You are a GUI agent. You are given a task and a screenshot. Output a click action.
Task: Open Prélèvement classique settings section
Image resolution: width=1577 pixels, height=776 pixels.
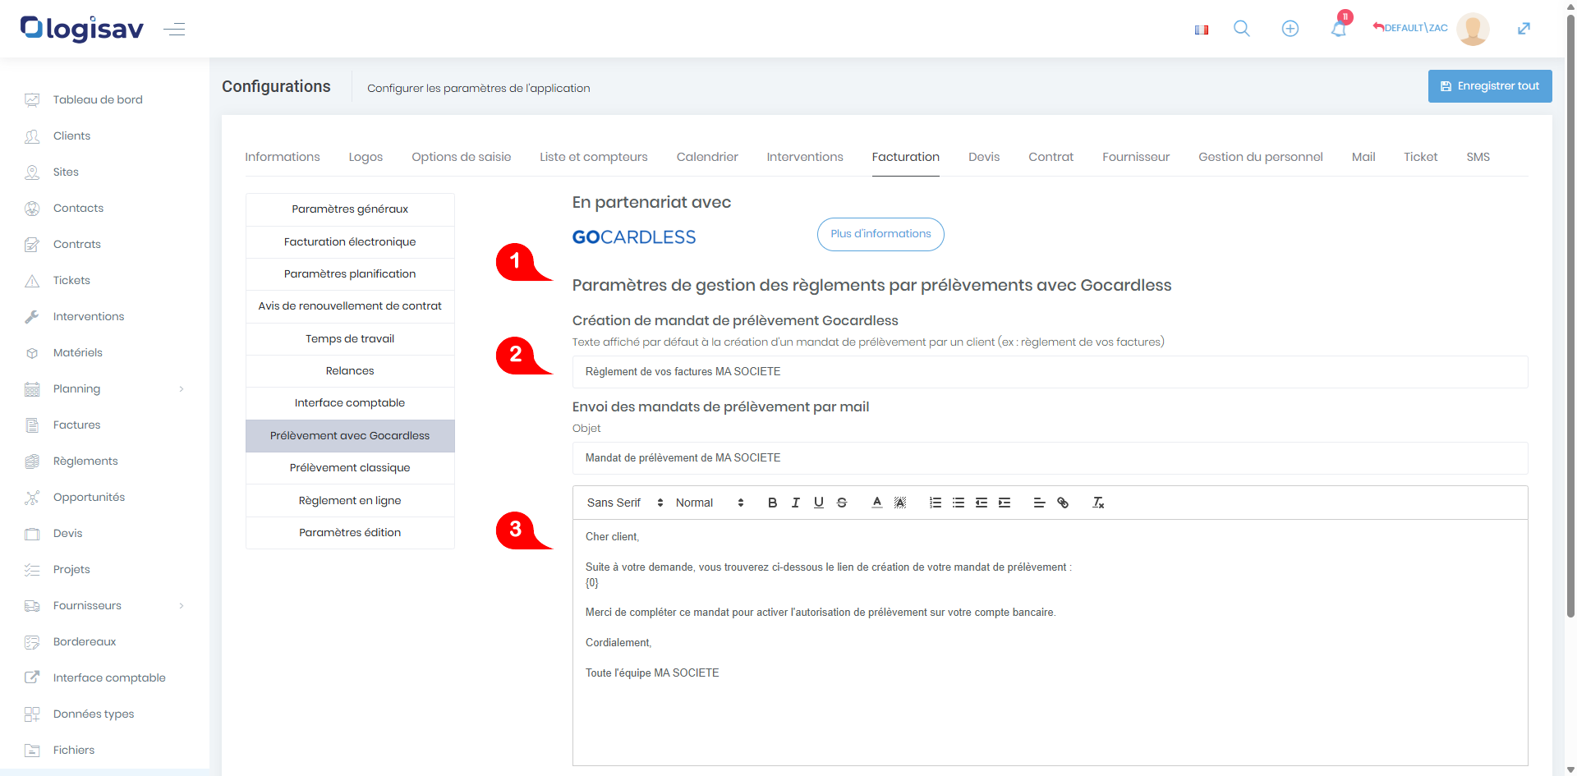point(350,468)
